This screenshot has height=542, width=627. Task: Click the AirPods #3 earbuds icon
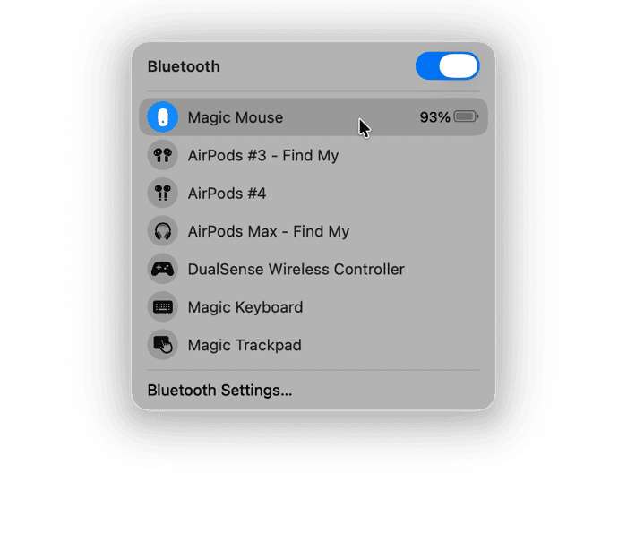click(x=162, y=155)
